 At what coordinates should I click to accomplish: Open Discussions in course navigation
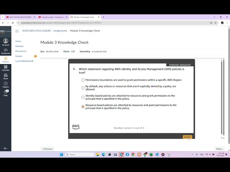point(21,51)
